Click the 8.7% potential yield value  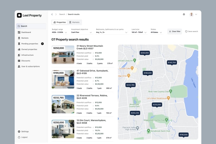click(97, 81)
